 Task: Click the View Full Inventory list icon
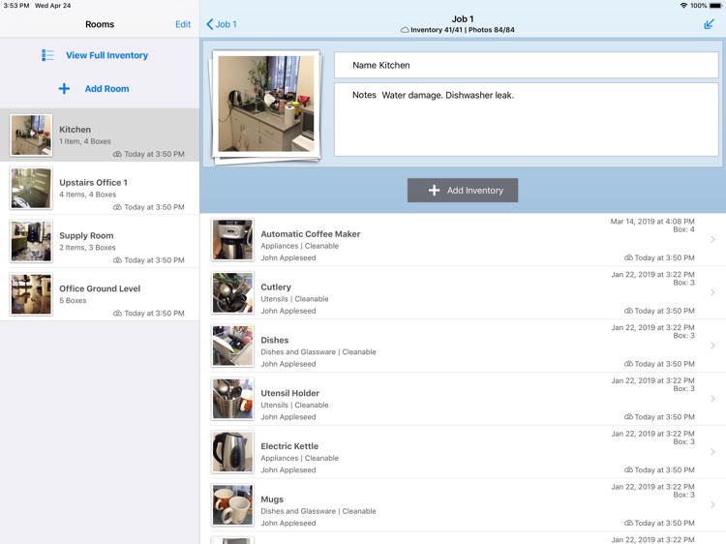click(x=47, y=55)
